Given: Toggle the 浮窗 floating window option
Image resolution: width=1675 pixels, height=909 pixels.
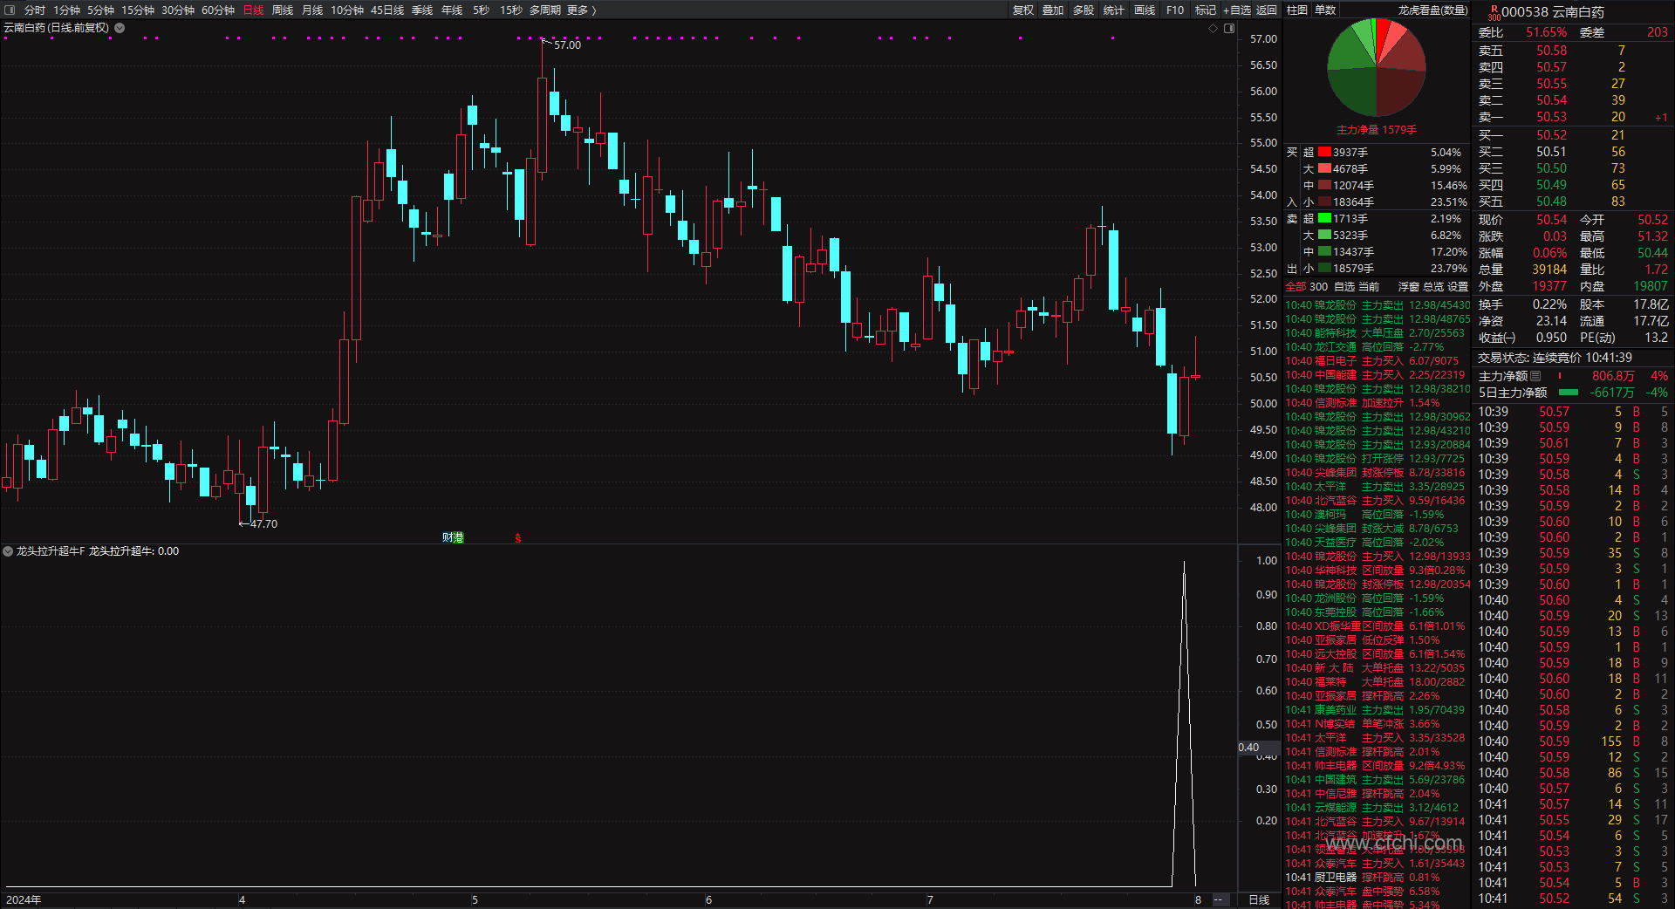Looking at the screenshot, I should click(x=1409, y=287).
